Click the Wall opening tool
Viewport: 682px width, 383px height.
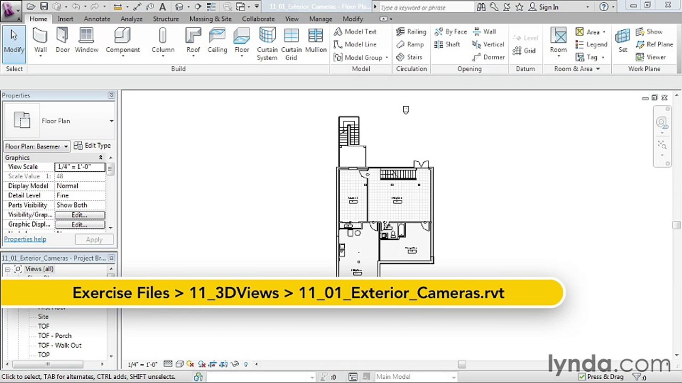click(484, 31)
